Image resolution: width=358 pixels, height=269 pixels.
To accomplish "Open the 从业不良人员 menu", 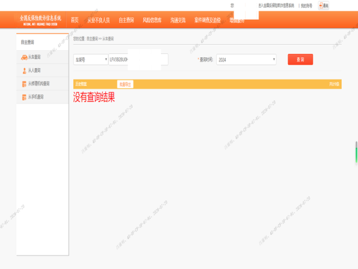I will (x=98, y=20).
